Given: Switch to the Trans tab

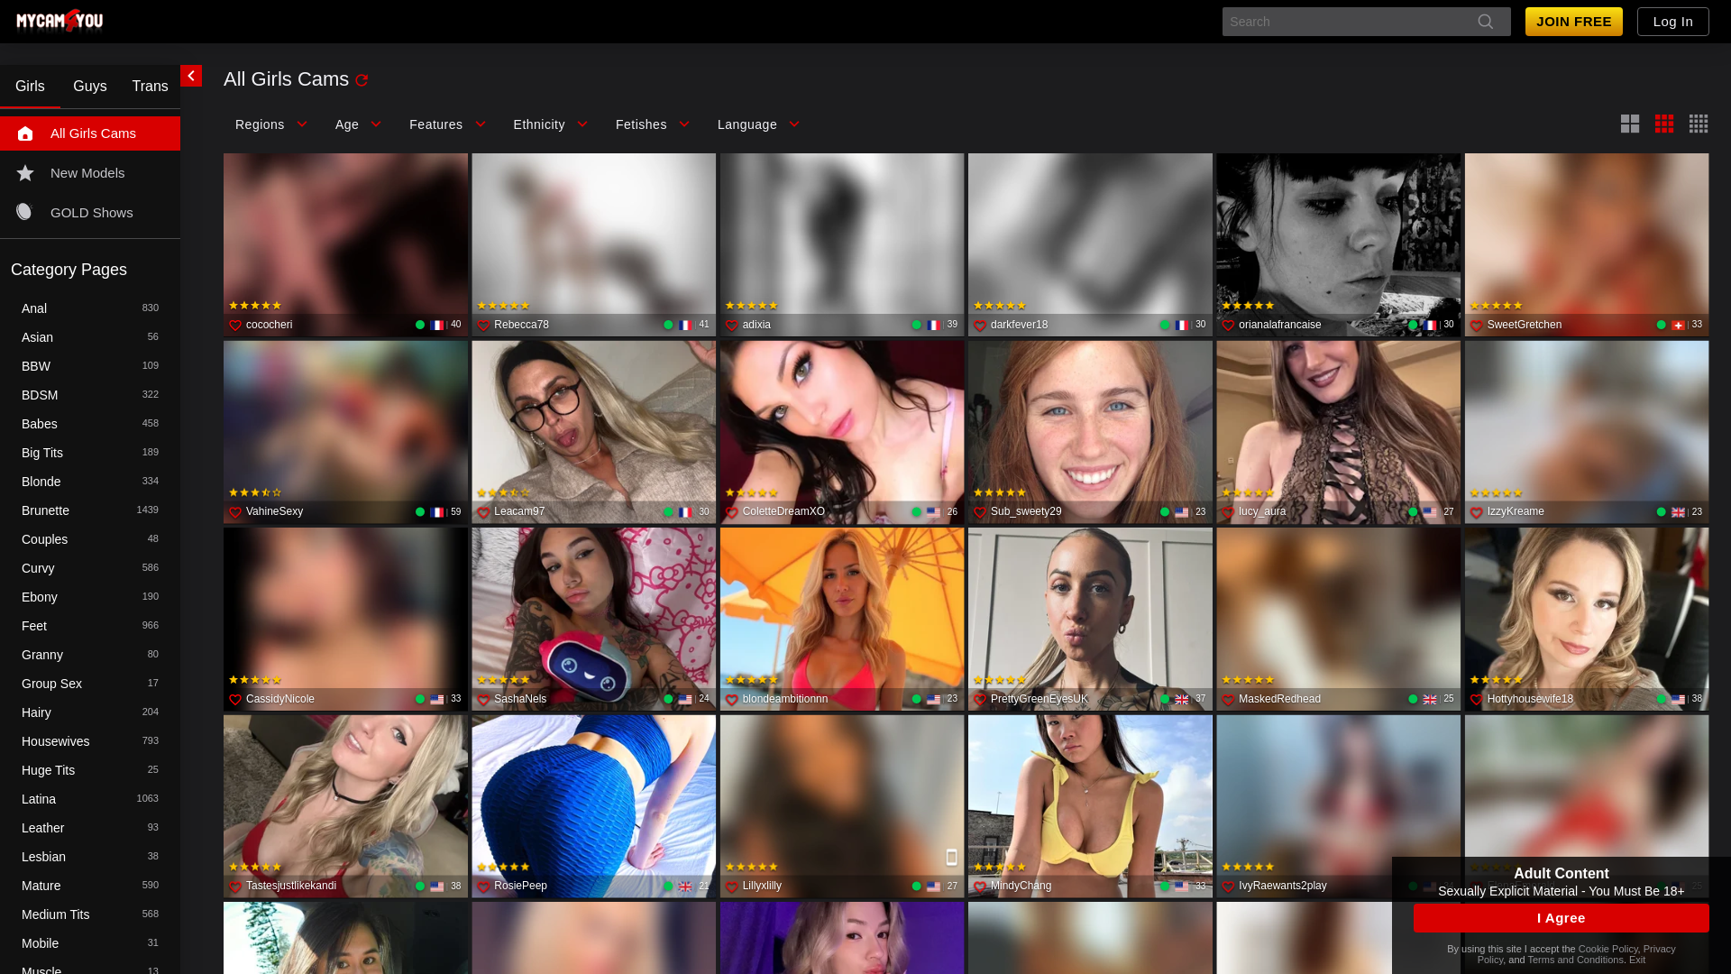Looking at the screenshot, I should [x=150, y=86].
